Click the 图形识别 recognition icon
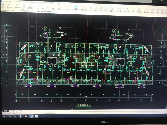 (84, 9)
